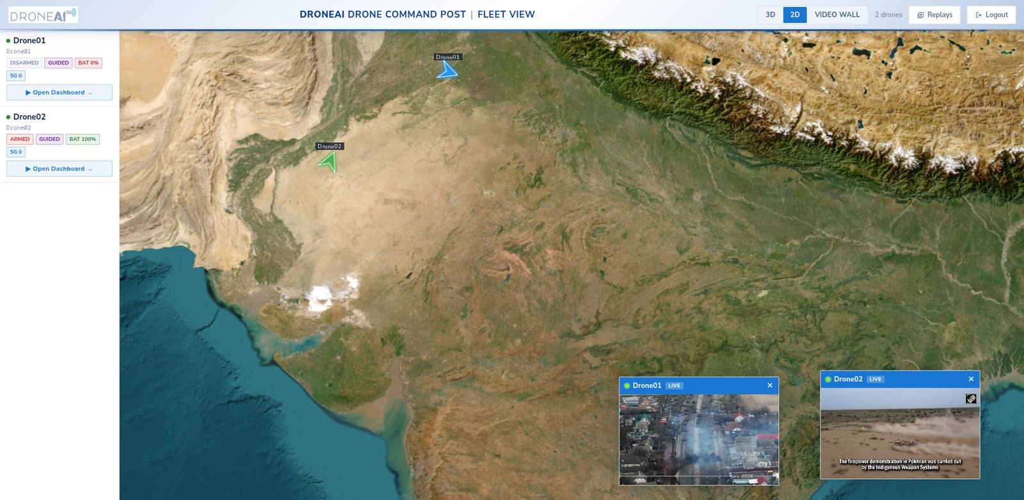Open Dashboard for Drone02
Screen dimensions: 1024x500
pos(60,168)
